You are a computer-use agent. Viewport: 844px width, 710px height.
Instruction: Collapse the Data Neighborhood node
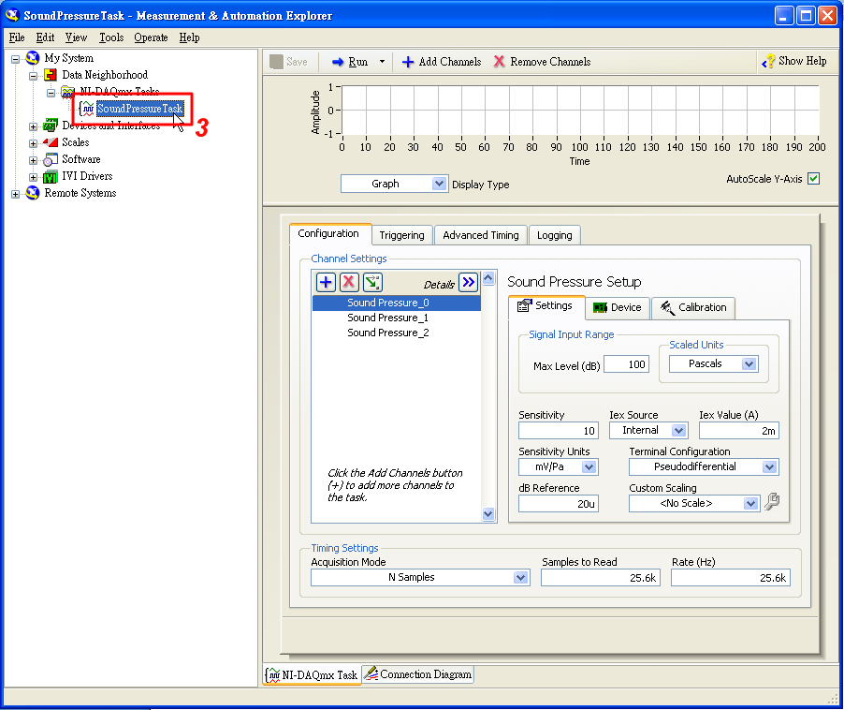(34, 76)
